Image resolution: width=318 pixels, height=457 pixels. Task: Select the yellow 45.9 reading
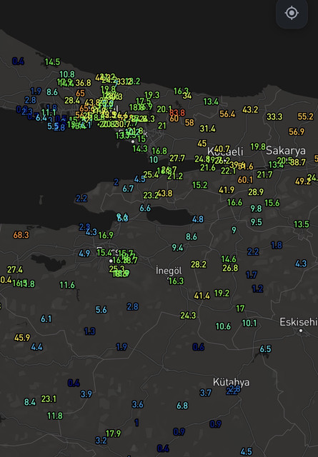22,338
